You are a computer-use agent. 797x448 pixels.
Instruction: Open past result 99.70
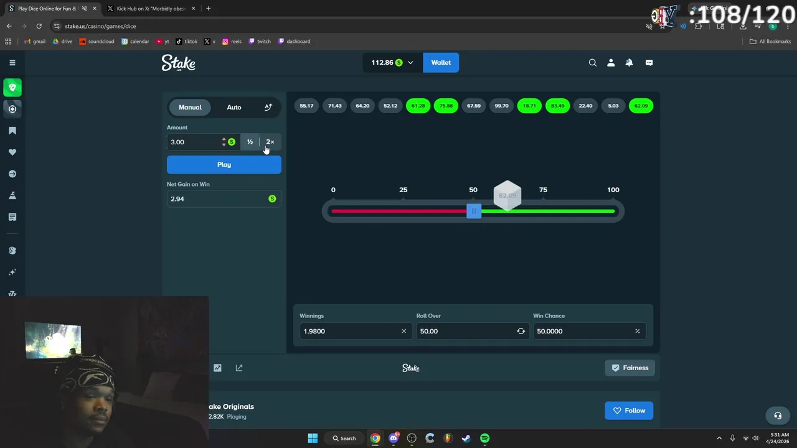click(x=501, y=106)
